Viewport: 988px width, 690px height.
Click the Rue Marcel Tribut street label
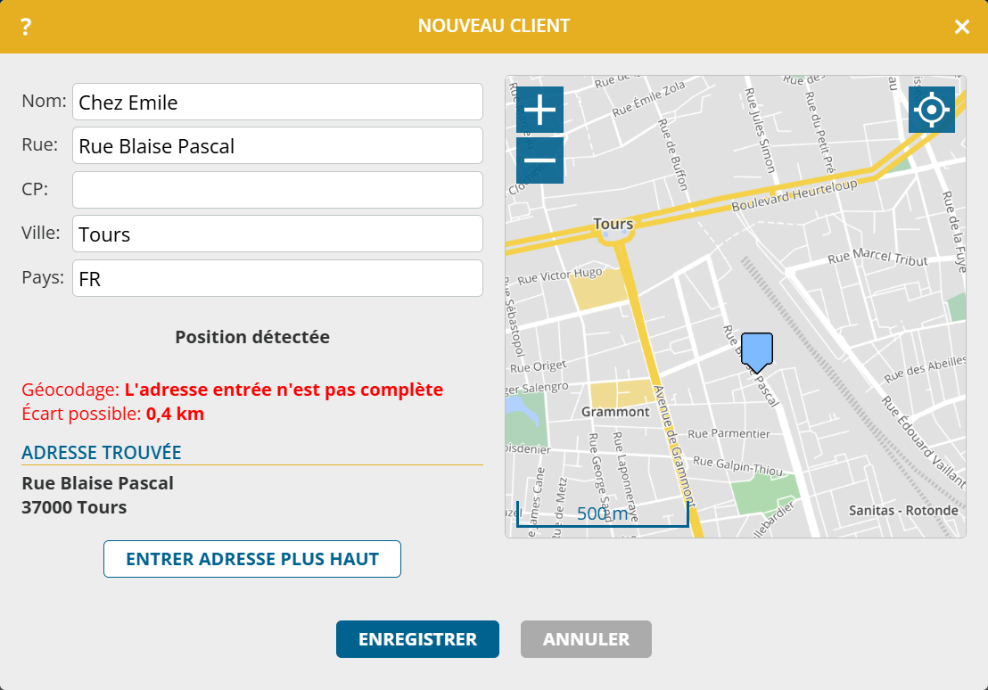877,258
